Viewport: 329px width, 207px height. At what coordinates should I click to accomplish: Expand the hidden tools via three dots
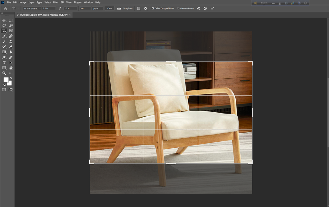point(11,73)
